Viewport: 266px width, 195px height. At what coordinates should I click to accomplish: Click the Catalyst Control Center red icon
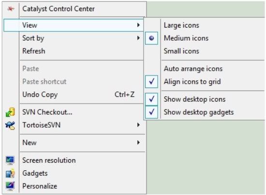tap(11, 9)
